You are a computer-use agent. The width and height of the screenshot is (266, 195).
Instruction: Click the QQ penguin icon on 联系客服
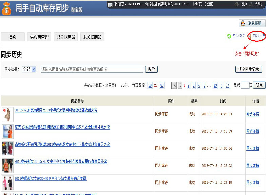(x=243, y=23)
